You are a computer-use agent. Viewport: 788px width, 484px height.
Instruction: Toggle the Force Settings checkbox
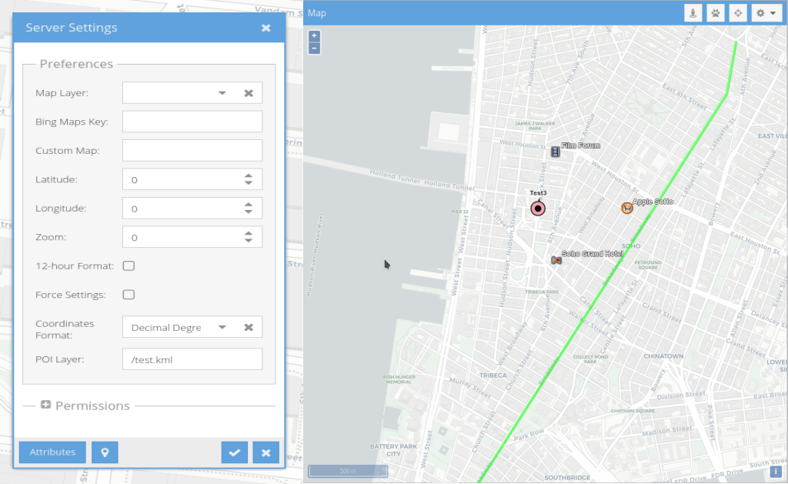point(129,295)
